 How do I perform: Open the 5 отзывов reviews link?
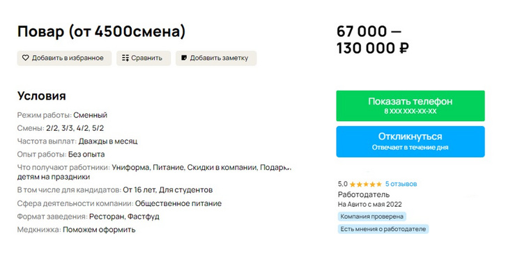[x=401, y=184]
